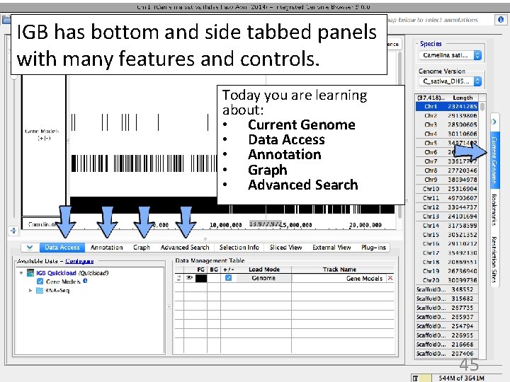Click the move icon below zoom slider
The image size is (510, 382).
click(13, 231)
